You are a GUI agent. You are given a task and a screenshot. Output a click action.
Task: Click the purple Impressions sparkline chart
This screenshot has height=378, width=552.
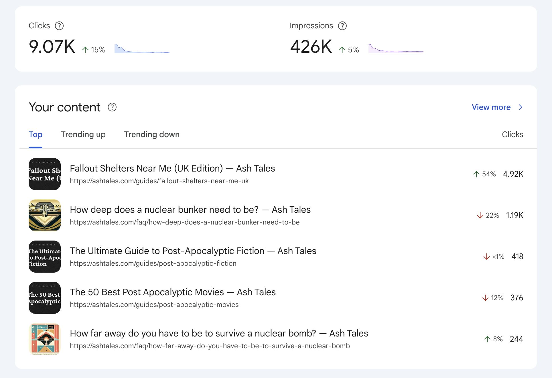tap(396, 49)
